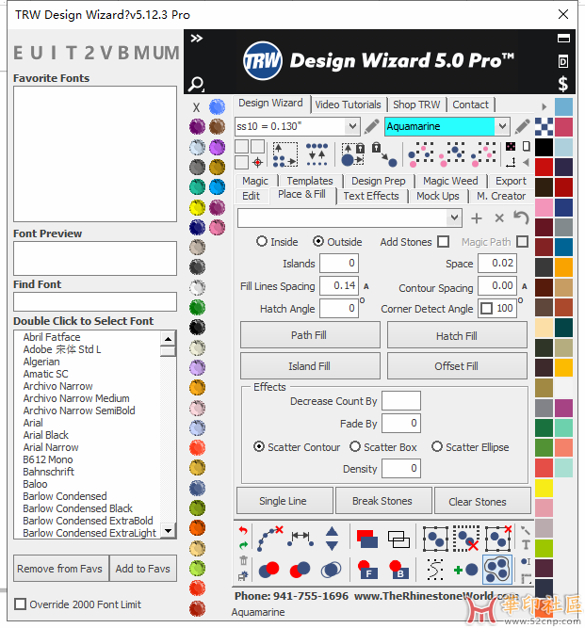Screen dimensions: 585x628
Task: Open the Templates tab
Action: [x=310, y=181]
